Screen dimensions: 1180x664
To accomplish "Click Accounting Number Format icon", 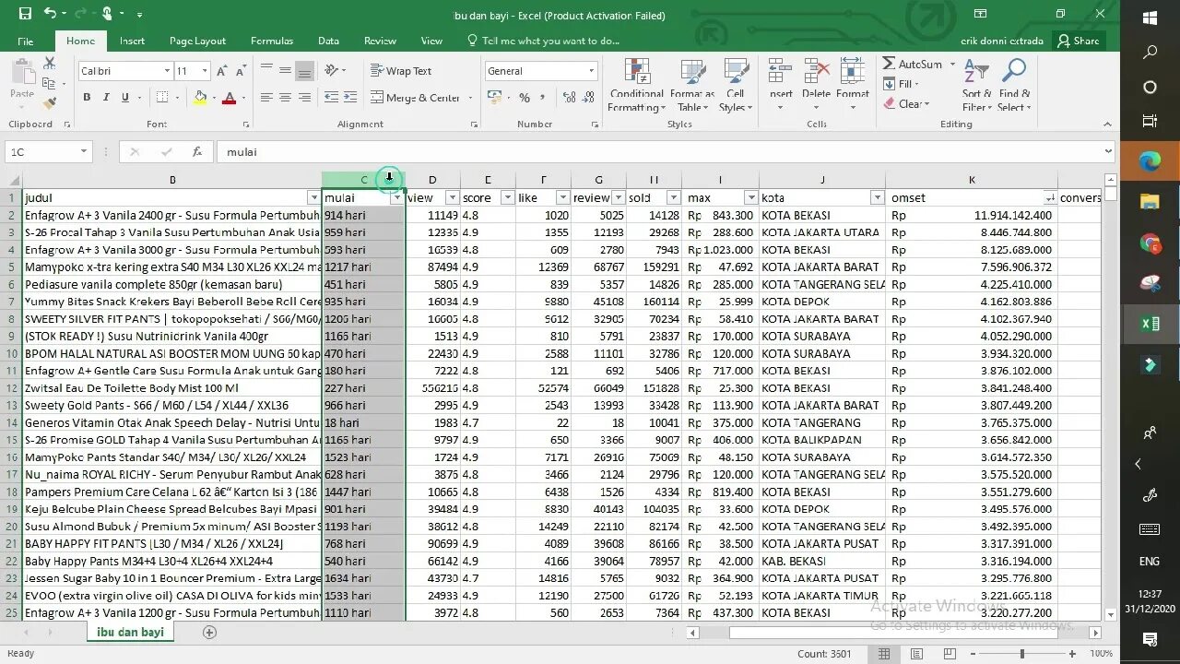I will point(494,98).
